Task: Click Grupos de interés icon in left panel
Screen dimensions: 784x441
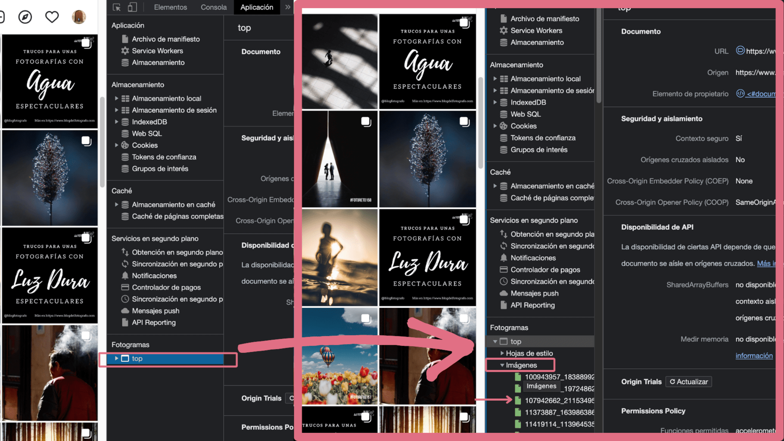Action: click(x=125, y=168)
